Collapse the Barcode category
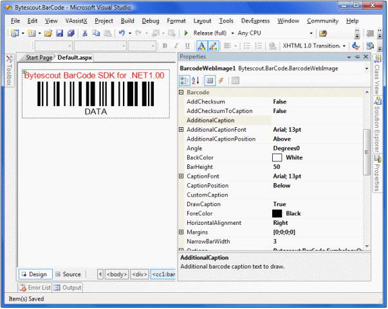The height and width of the screenshot is (309, 388). pos(181,93)
